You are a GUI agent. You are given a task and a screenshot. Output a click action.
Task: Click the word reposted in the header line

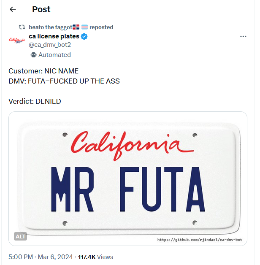click(101, 27)
